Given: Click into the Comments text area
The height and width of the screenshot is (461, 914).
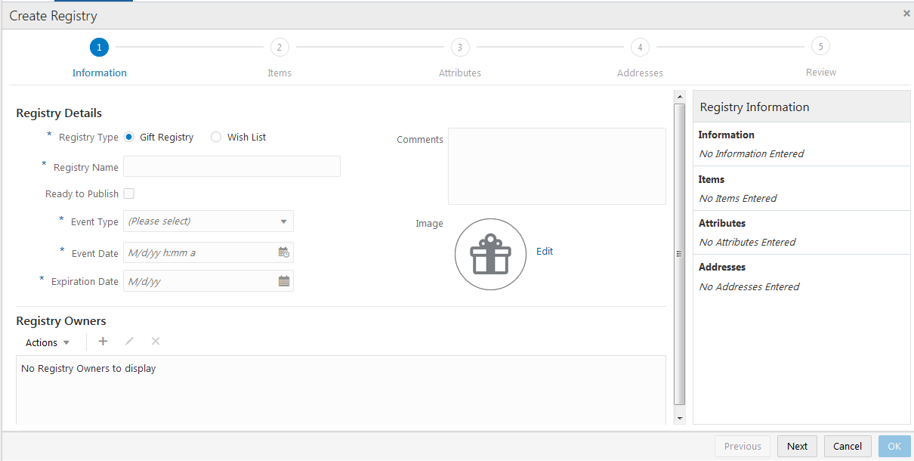Looking at the screenshot, I should pyautogui.click(x=557, y=166).
